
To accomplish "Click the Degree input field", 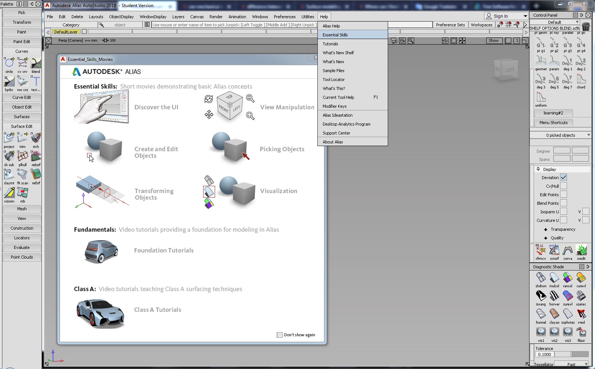I will [x=562, y=150].
